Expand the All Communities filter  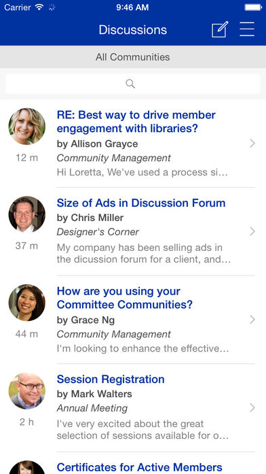click(x=133, y=57)
